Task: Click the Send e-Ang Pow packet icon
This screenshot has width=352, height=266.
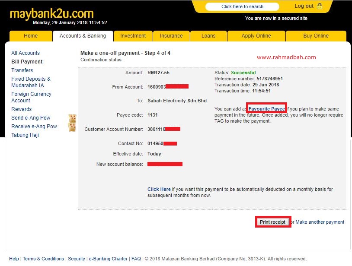Action: [72, 118]
